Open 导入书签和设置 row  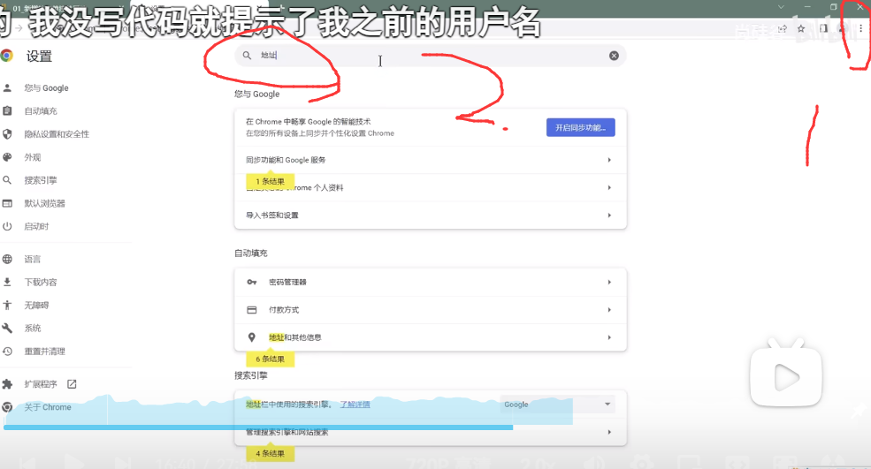431,216
